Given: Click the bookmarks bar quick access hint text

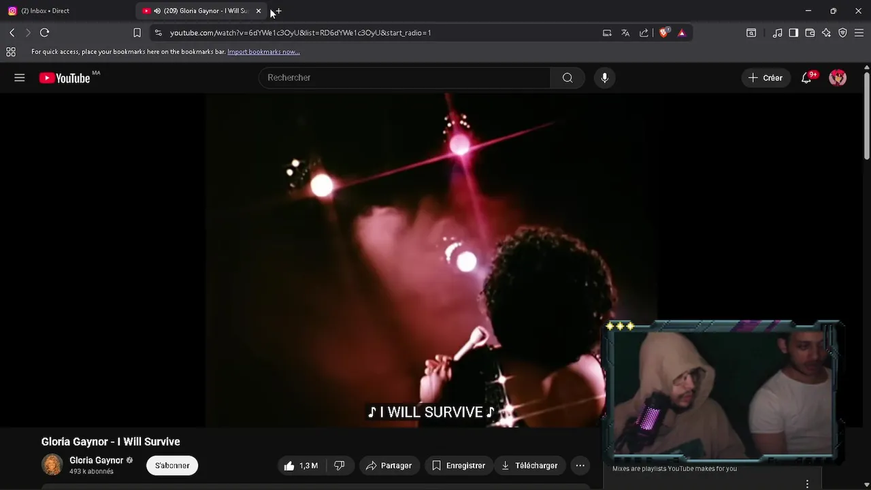Looking at the screenshot, I should pyautogui.click(x=129, y=52).
